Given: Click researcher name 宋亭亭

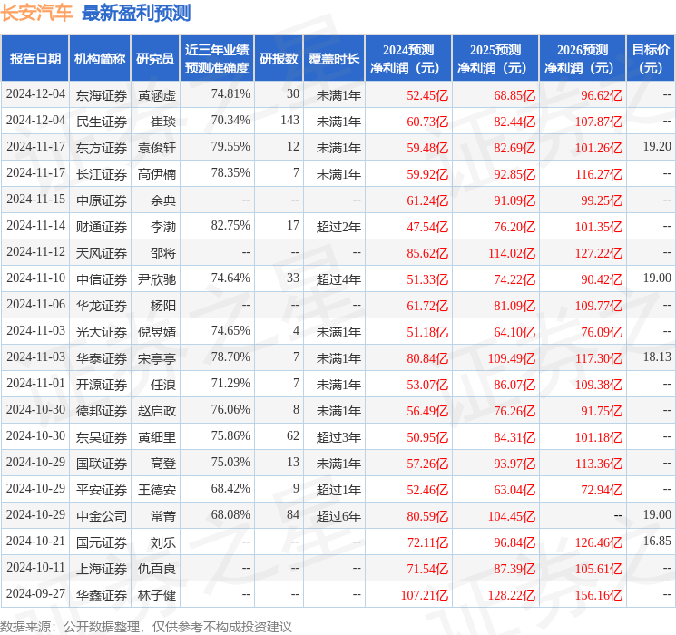Looking at the screenshot, I should click(x=157, y=358).
